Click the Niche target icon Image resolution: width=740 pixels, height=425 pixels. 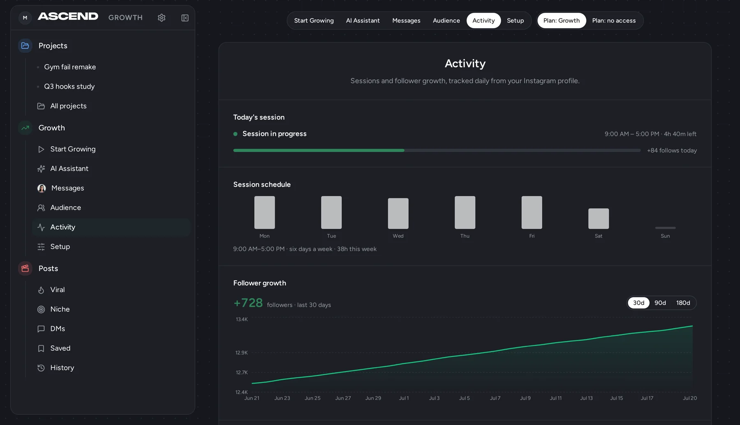click(x=41, y=309)
